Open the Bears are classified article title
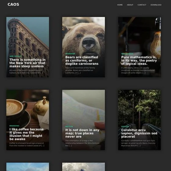The height and width of the screenshot is (171, 171). tap(82, 60)
